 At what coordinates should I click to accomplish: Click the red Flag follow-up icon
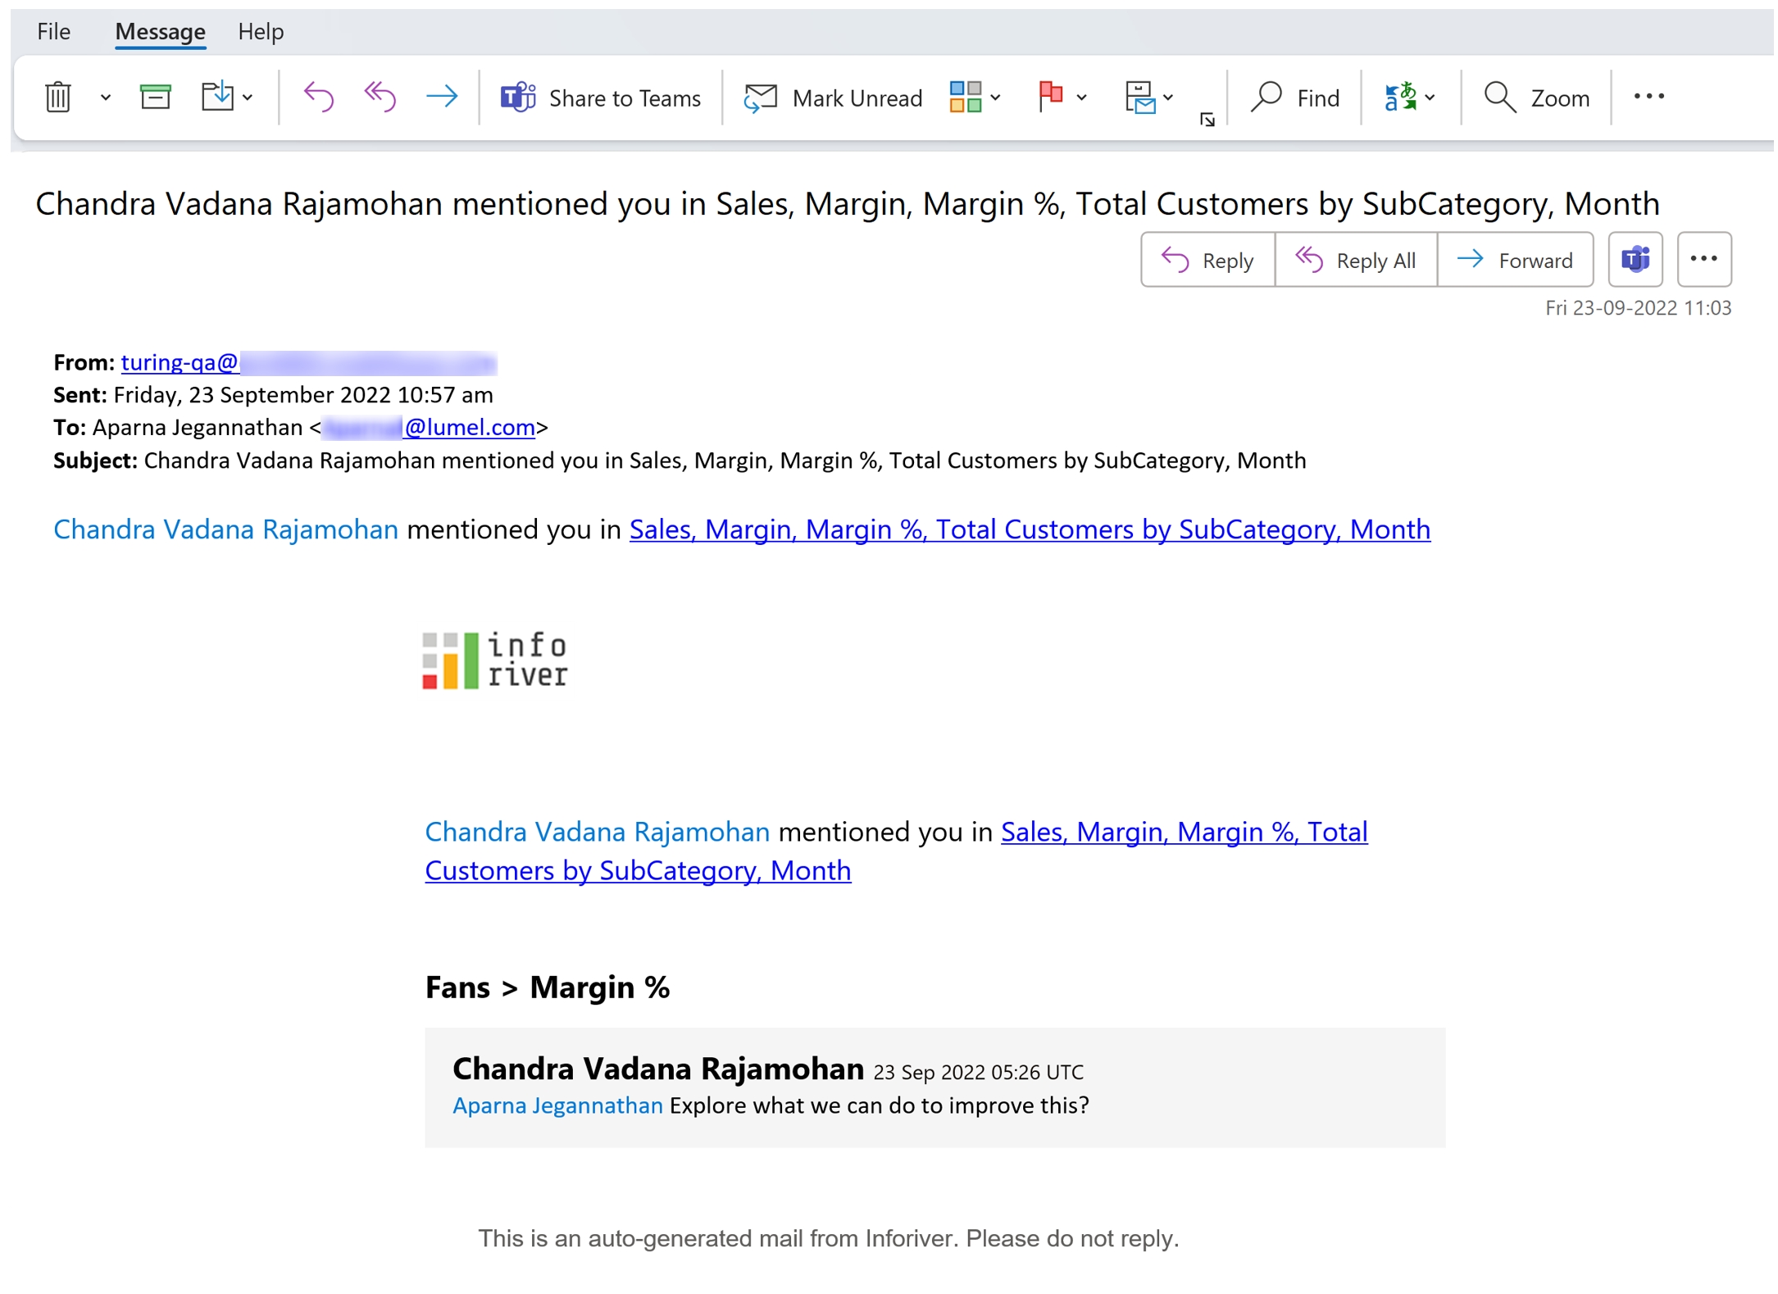pyautogui.click(x=1052, y=97)
